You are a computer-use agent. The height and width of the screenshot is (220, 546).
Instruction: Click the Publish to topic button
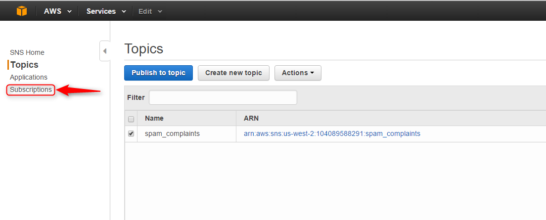(158, 73)
